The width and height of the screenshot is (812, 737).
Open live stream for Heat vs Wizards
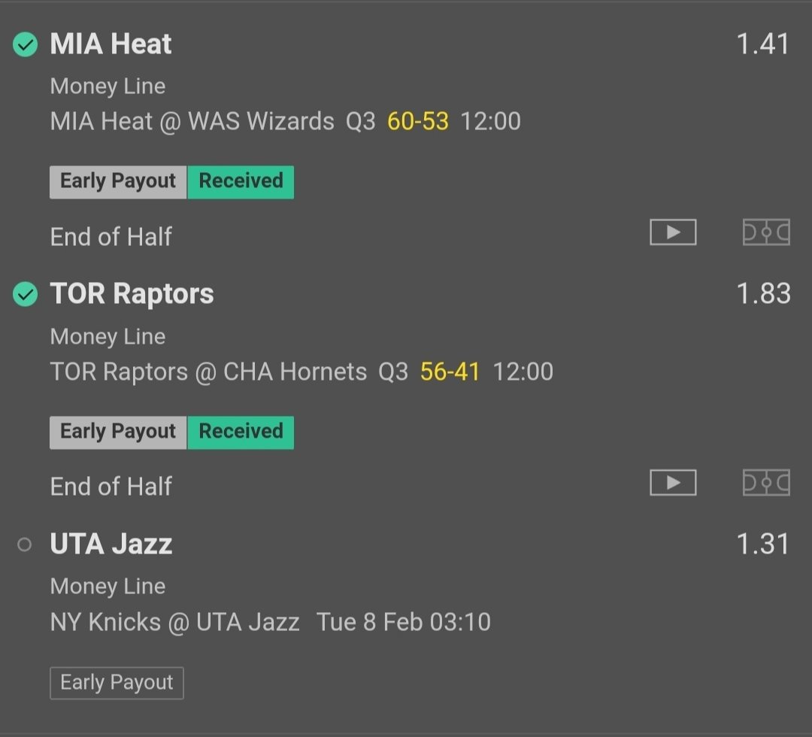(x=673, y=232)
